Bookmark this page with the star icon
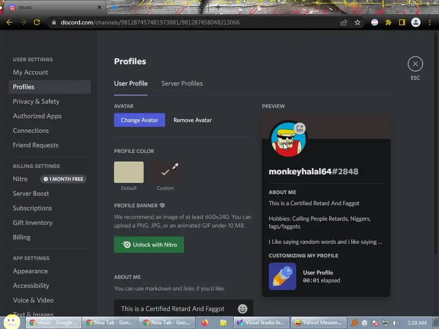This screenshot has width=439, height=329. pyautogui.click(x=357, y=22)
